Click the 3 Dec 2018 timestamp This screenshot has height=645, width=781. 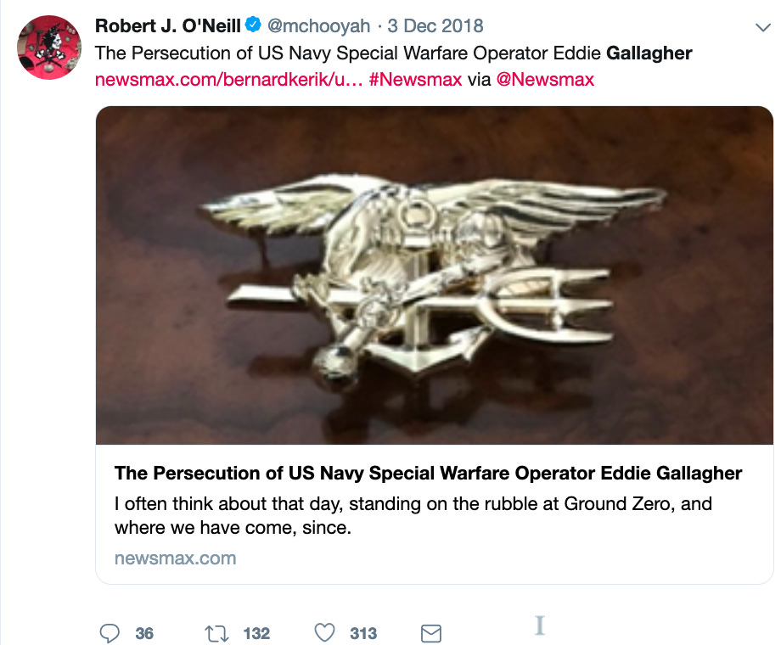pyautogui.click(x=435, y=26)
